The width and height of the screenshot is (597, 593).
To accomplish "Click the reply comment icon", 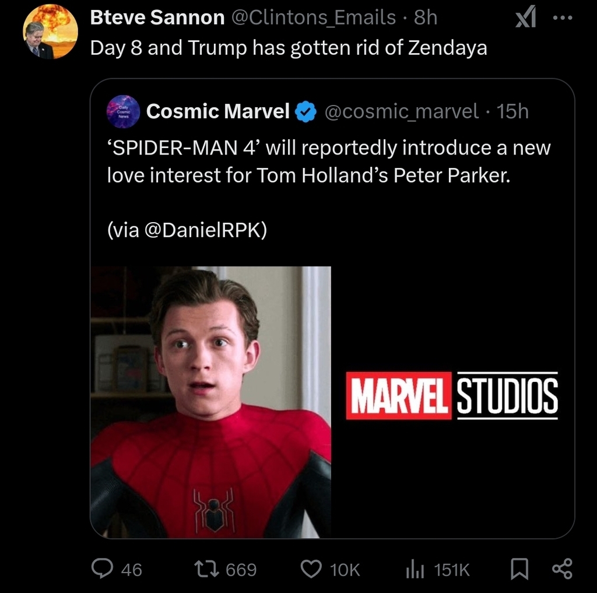I will pyautogui.click(x=103, y=569).
